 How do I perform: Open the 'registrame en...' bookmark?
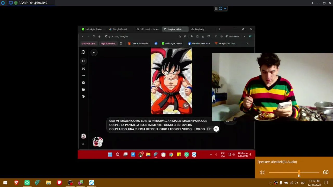click(x=108, y=44)
